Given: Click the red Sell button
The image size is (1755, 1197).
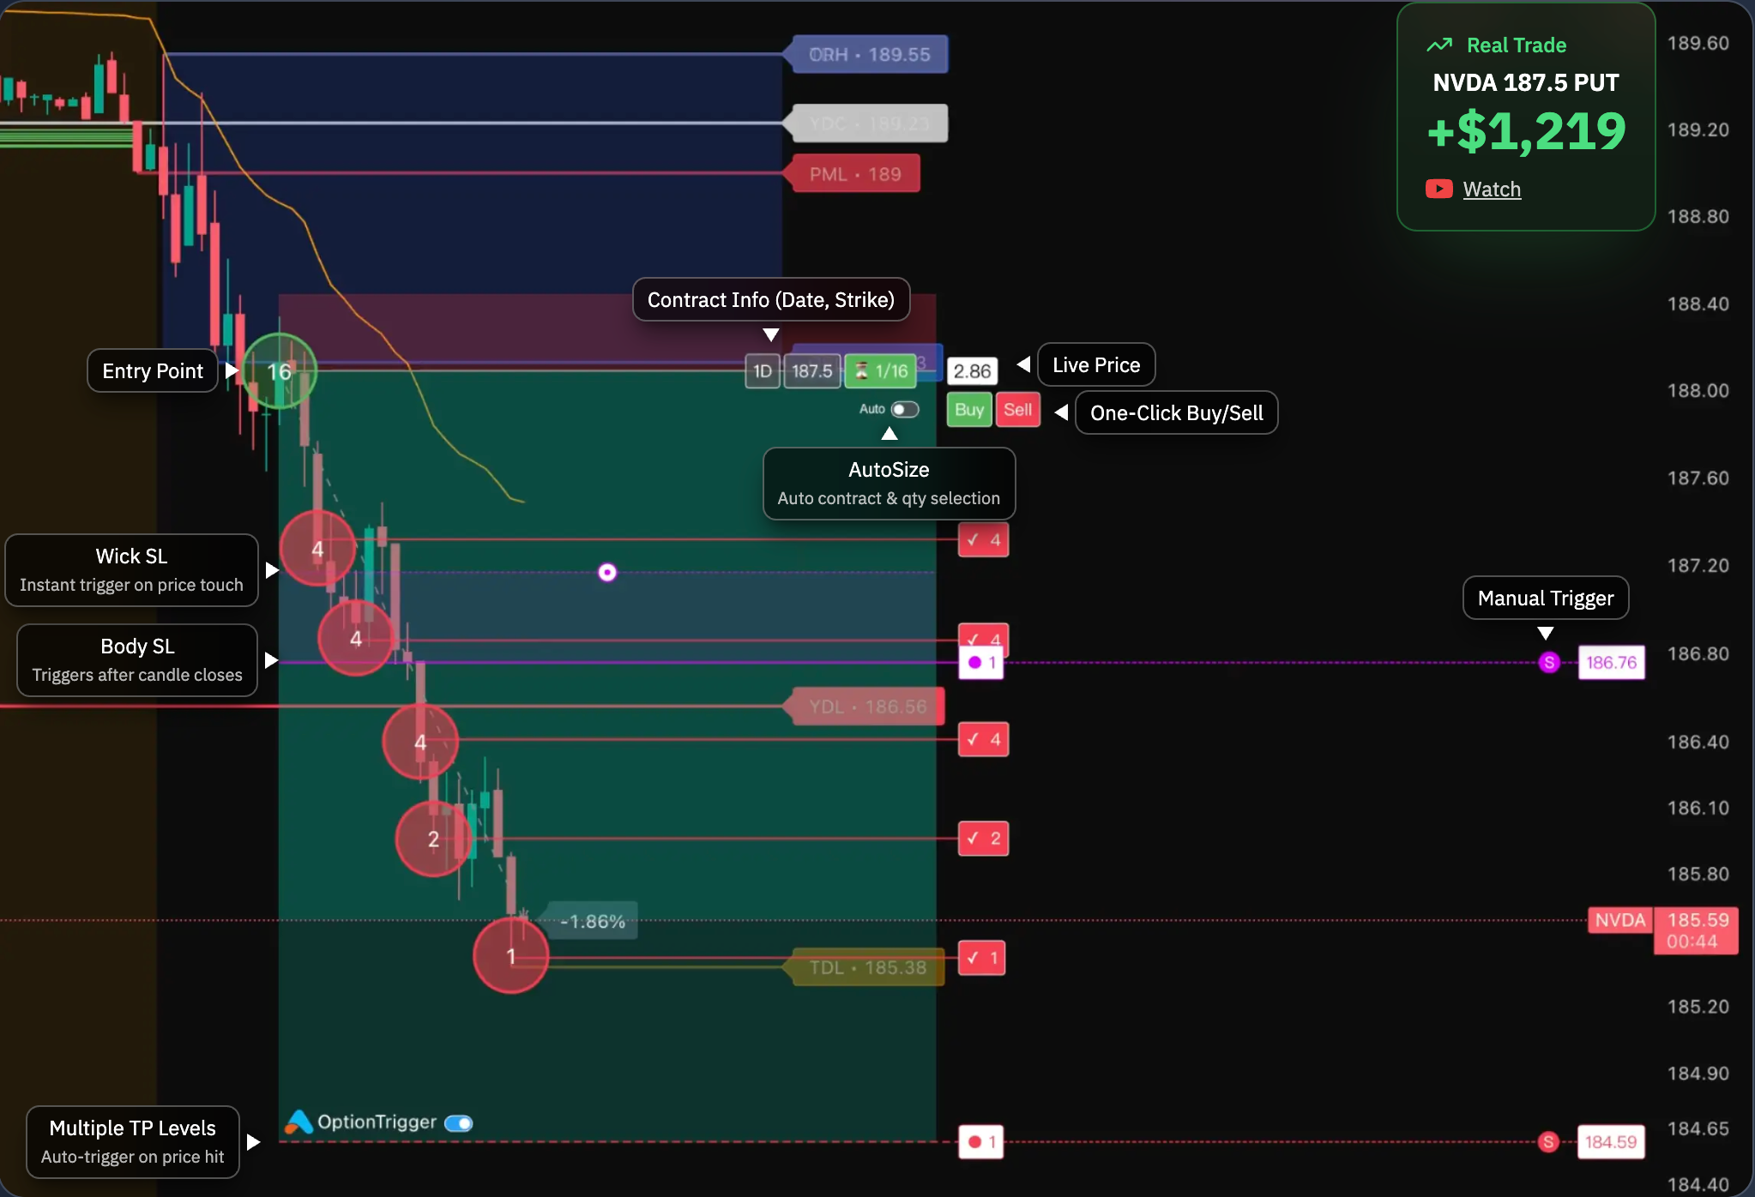Looking at the screenshot, I should (x=1018, y=410).
